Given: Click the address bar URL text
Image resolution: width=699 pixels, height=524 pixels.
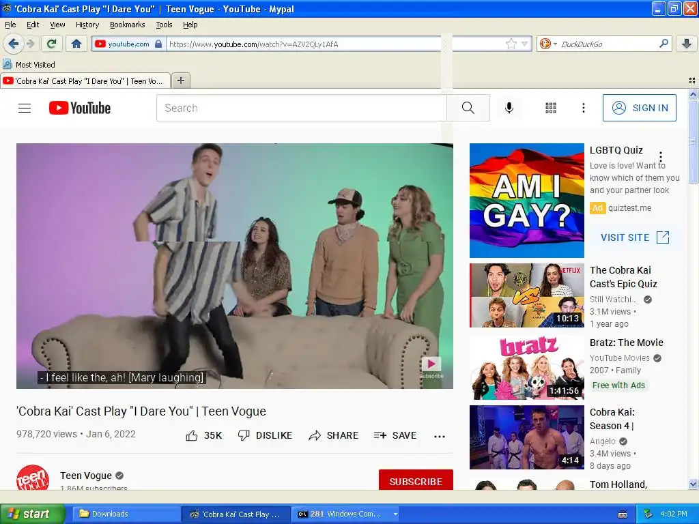Looking at the screenshot, I should (x=254, y=44).
